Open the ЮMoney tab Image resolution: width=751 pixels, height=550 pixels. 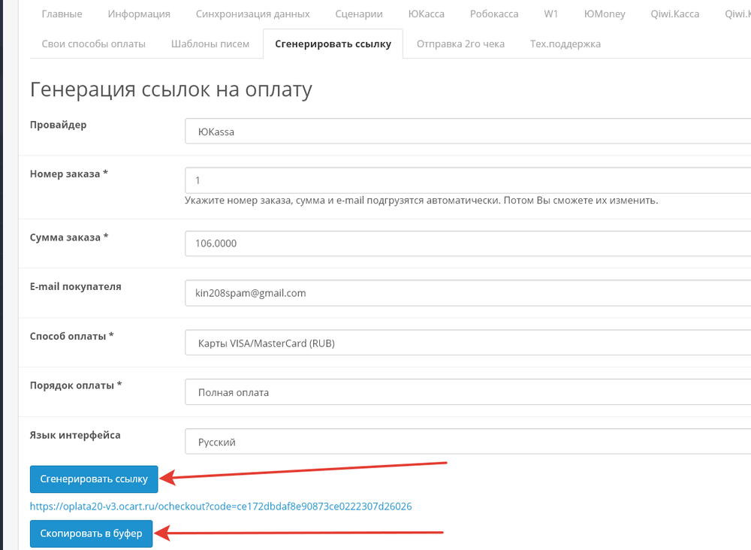click(605, 14)
